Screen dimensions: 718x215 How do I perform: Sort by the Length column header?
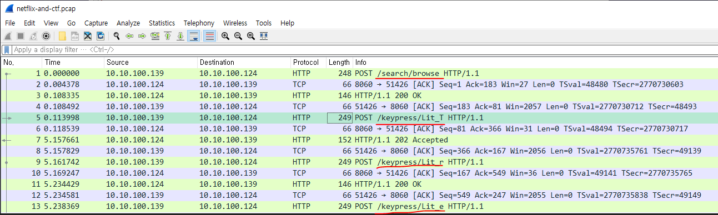pyautogui.click(x=339, y=63)
